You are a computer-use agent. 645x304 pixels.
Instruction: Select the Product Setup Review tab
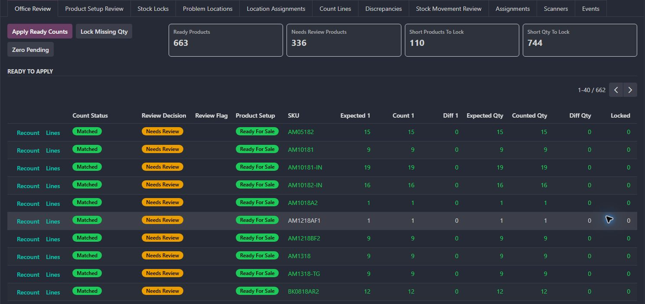[94, 9]
